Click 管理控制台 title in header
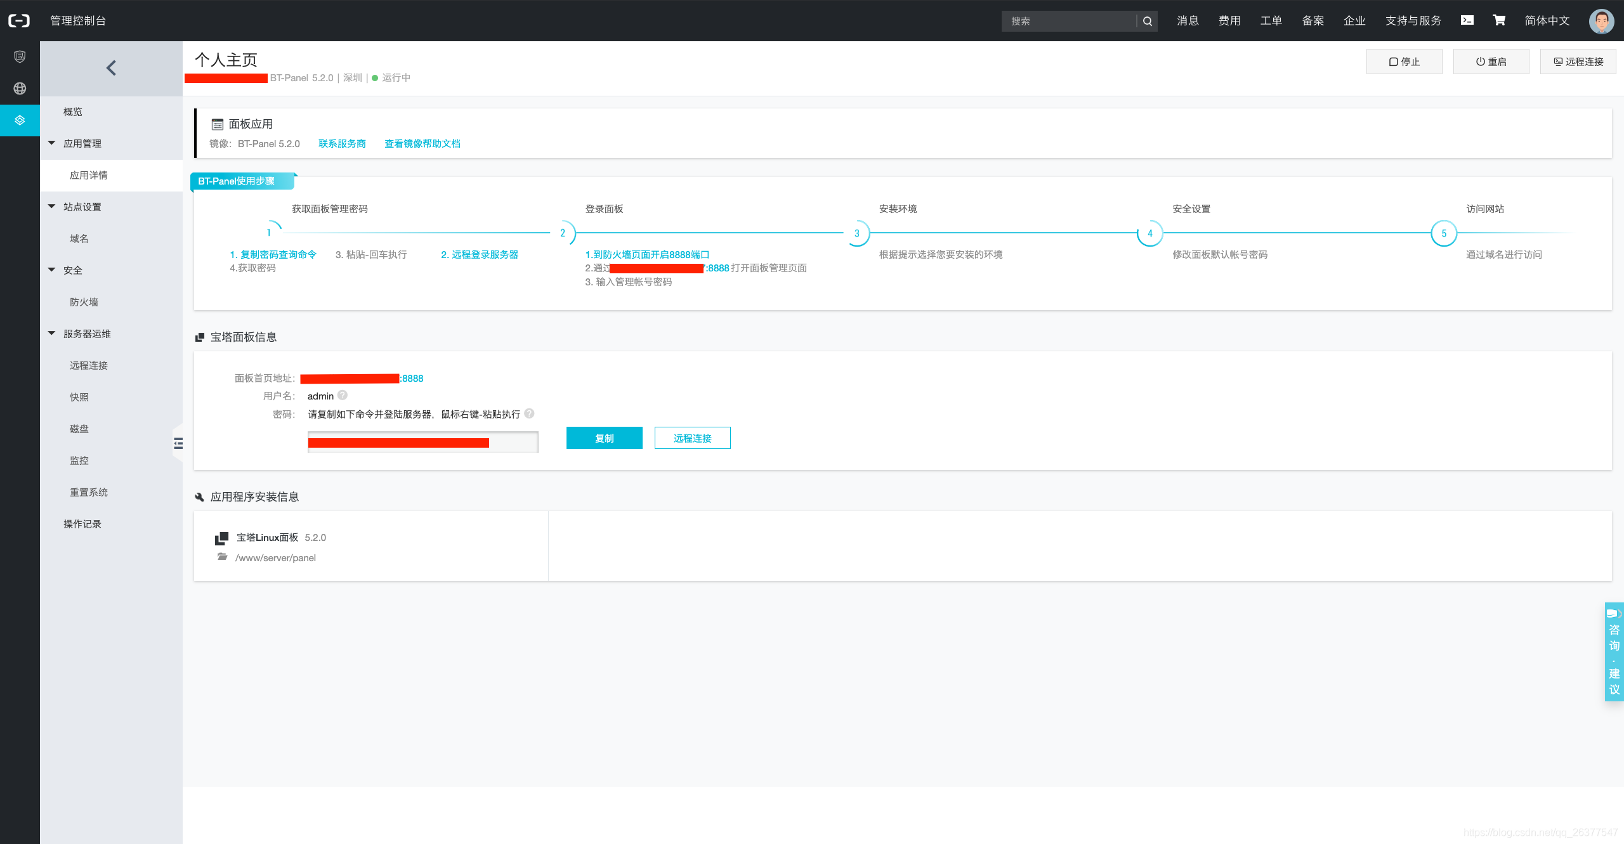1624x844 pixels. coord(78,21)
